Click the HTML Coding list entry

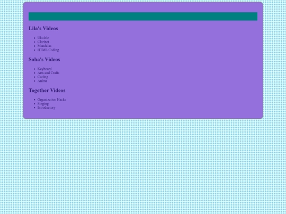point(48,50)
